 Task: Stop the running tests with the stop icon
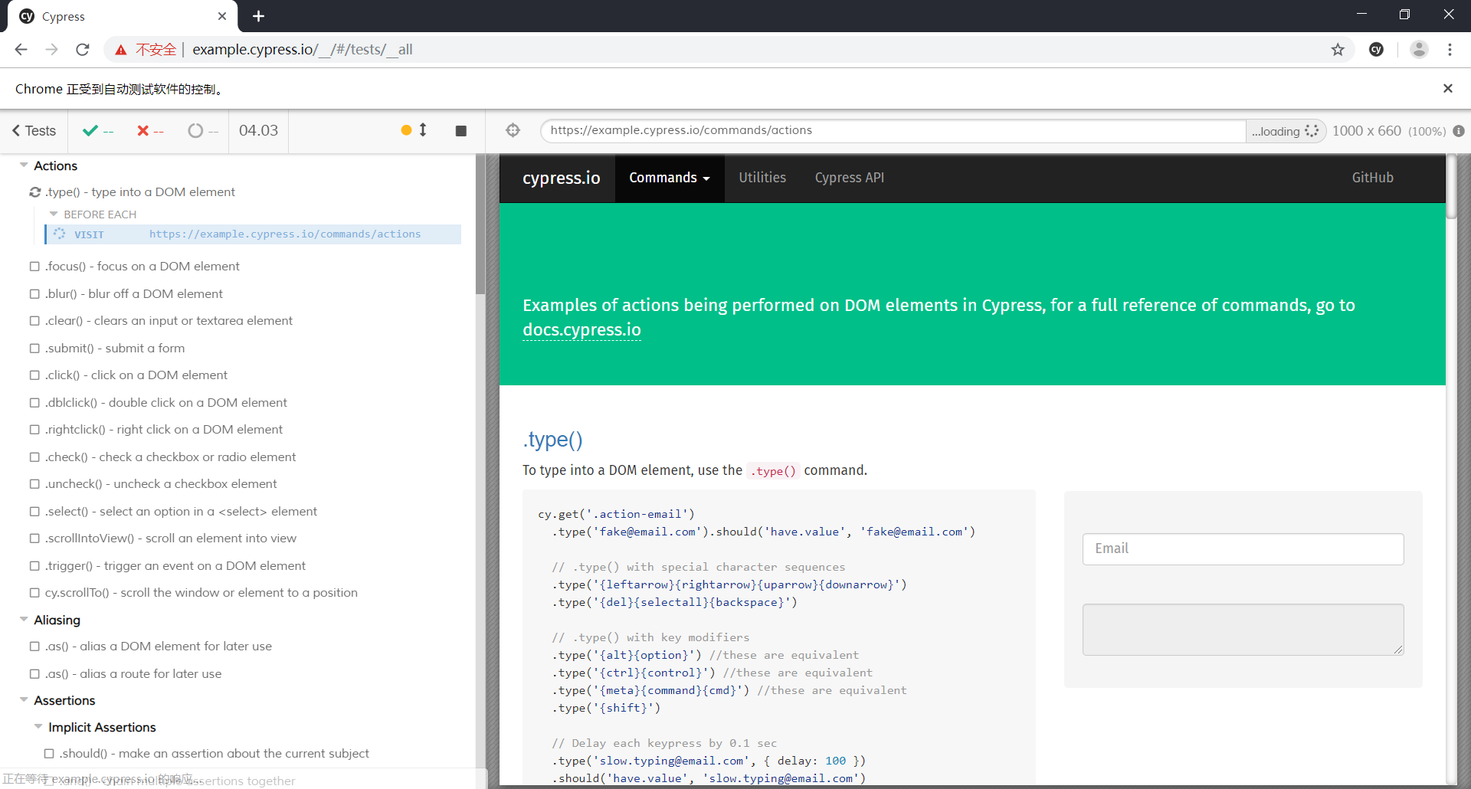point(460,130)
